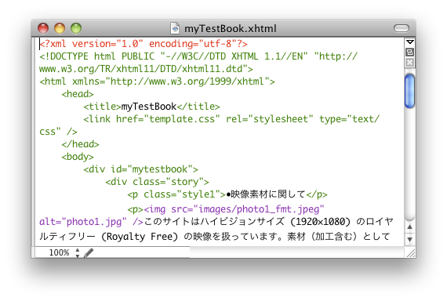Screen dimensions: 447x301
Task: Click the grayed X icon above scrollbar
Action: click(409, 63)
